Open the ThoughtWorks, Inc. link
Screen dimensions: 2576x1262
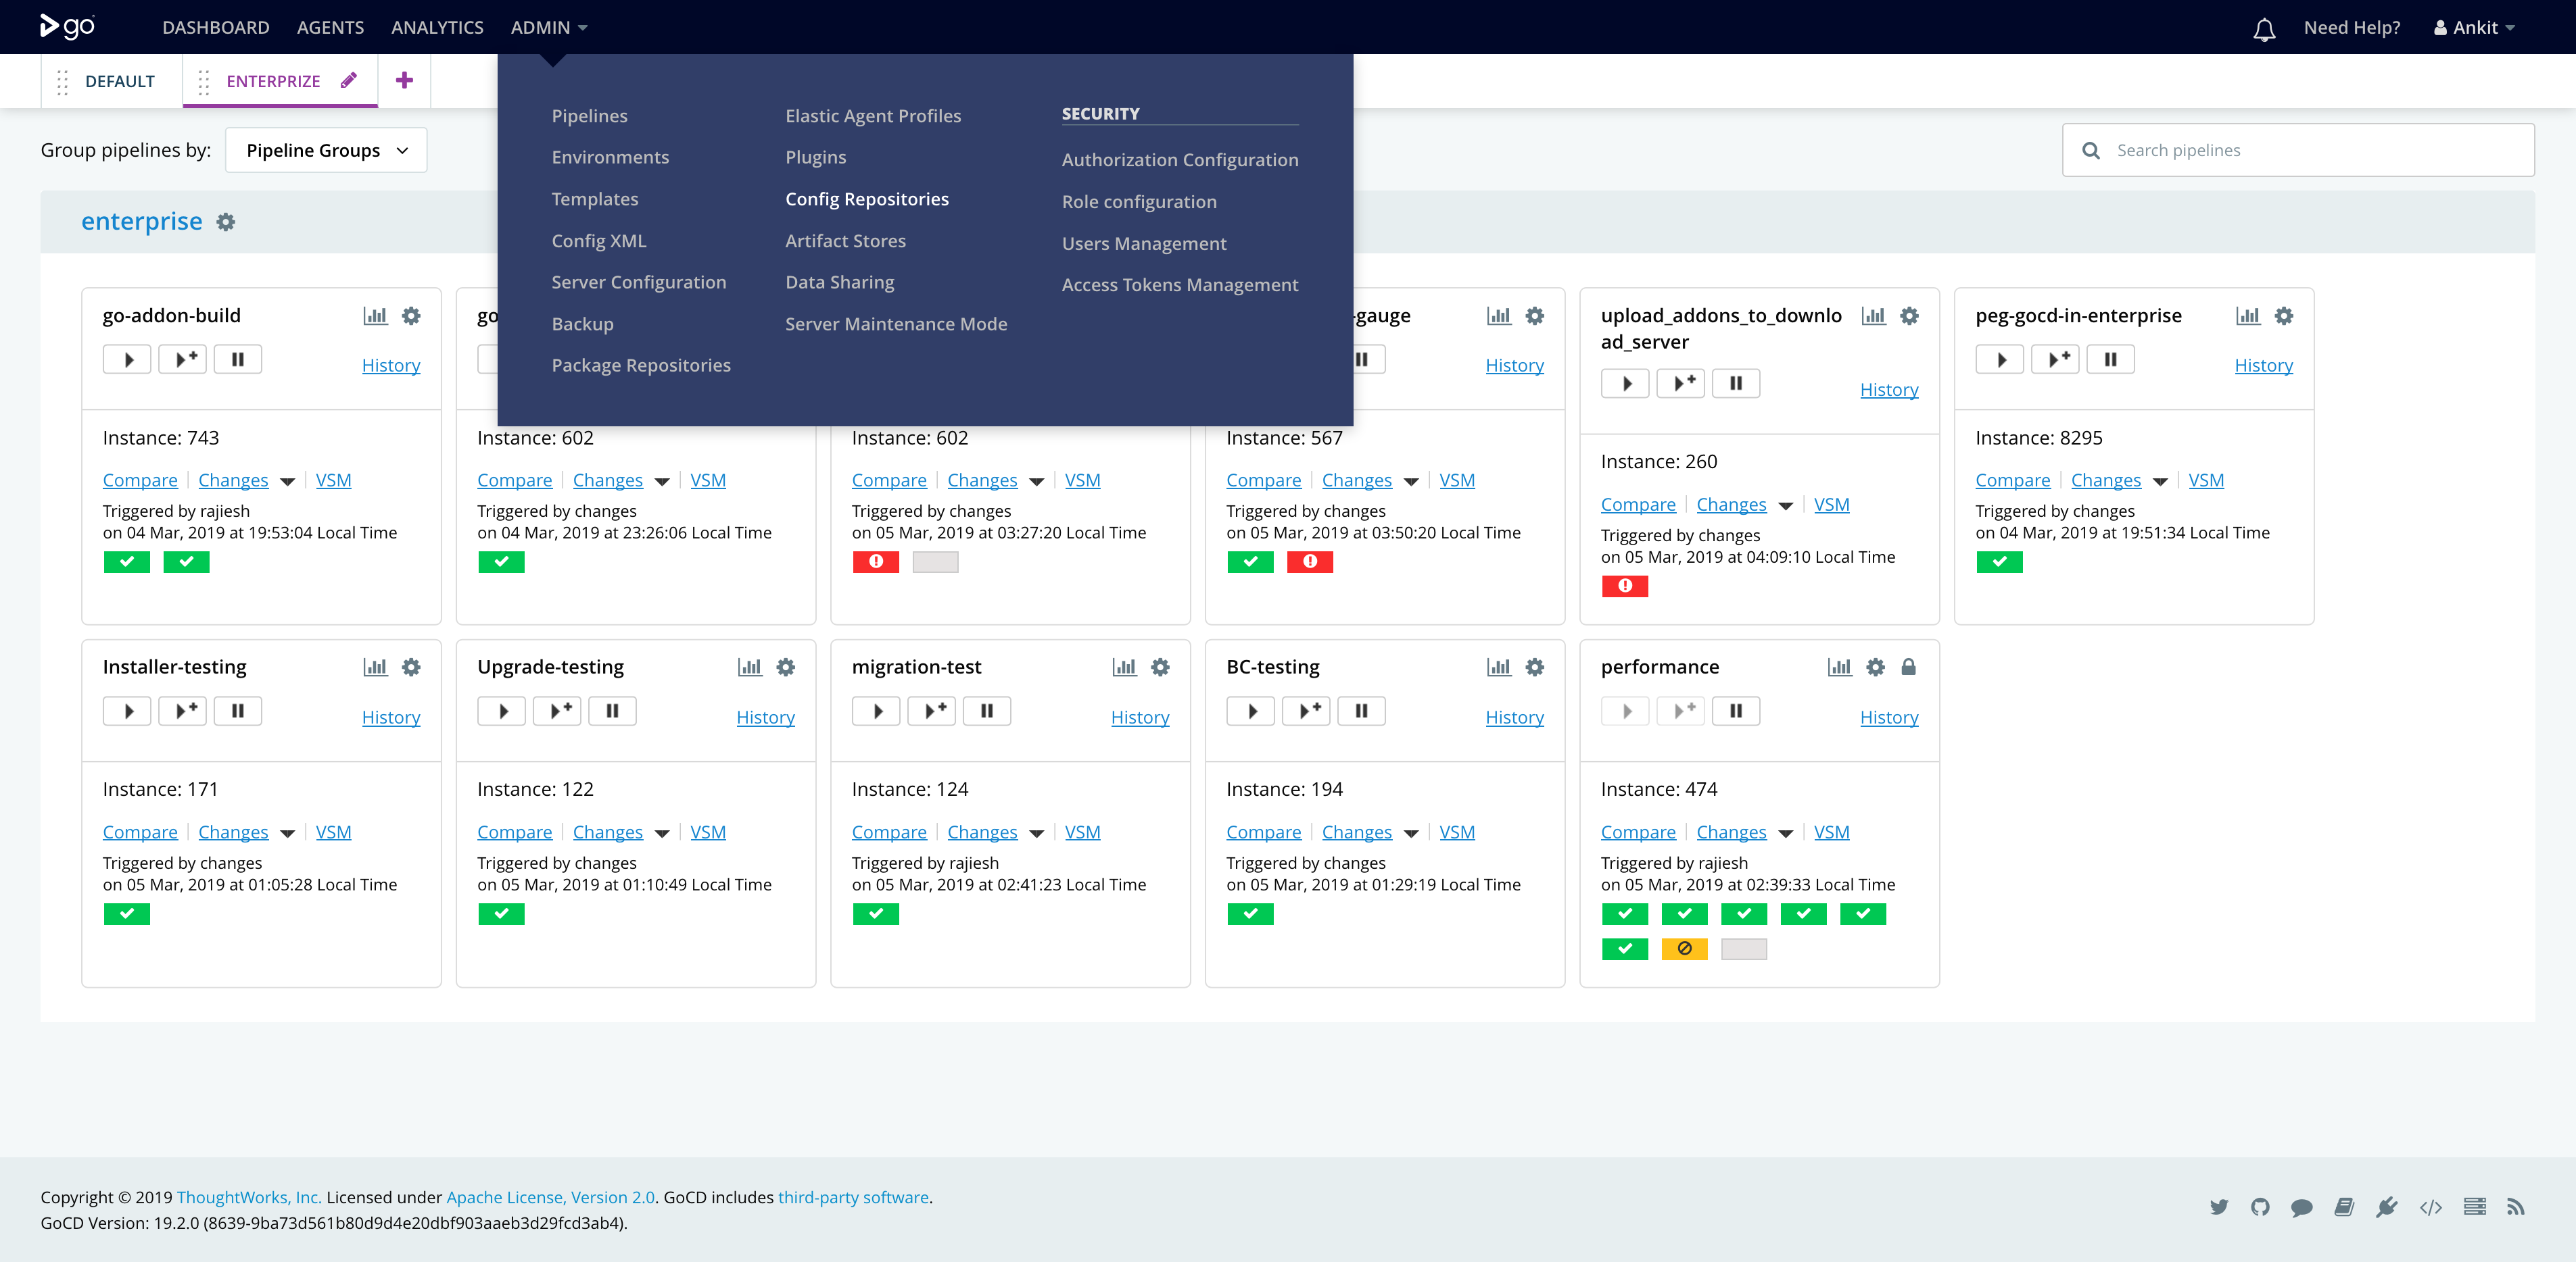[x=249, y=1197]
